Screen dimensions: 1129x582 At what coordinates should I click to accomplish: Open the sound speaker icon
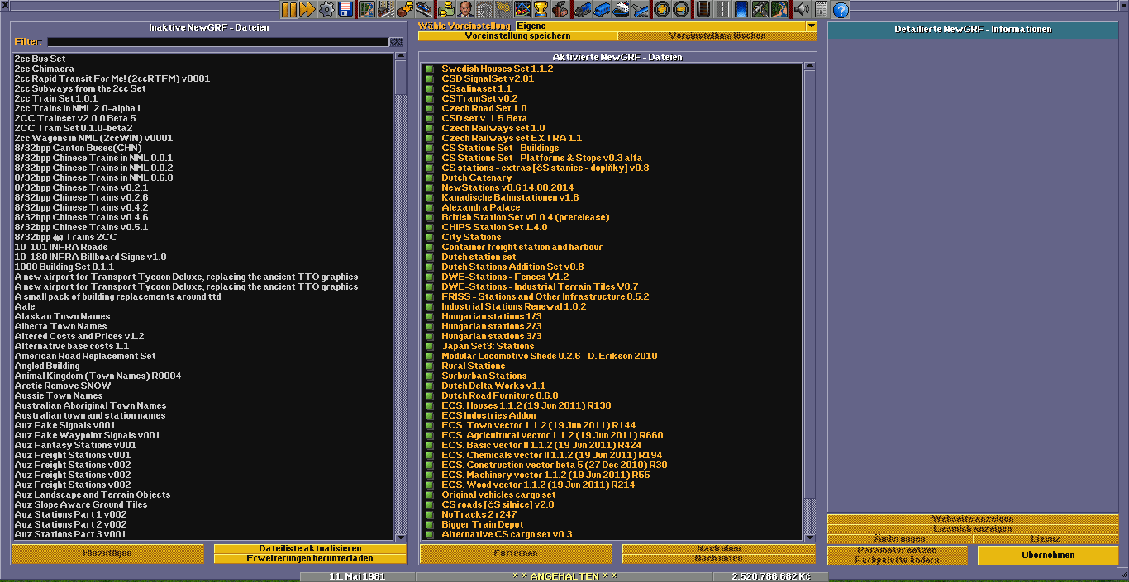800,9
